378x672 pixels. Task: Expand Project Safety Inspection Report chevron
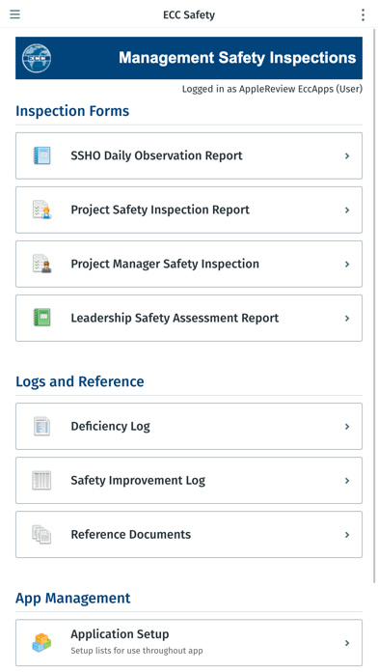point(347,210)
